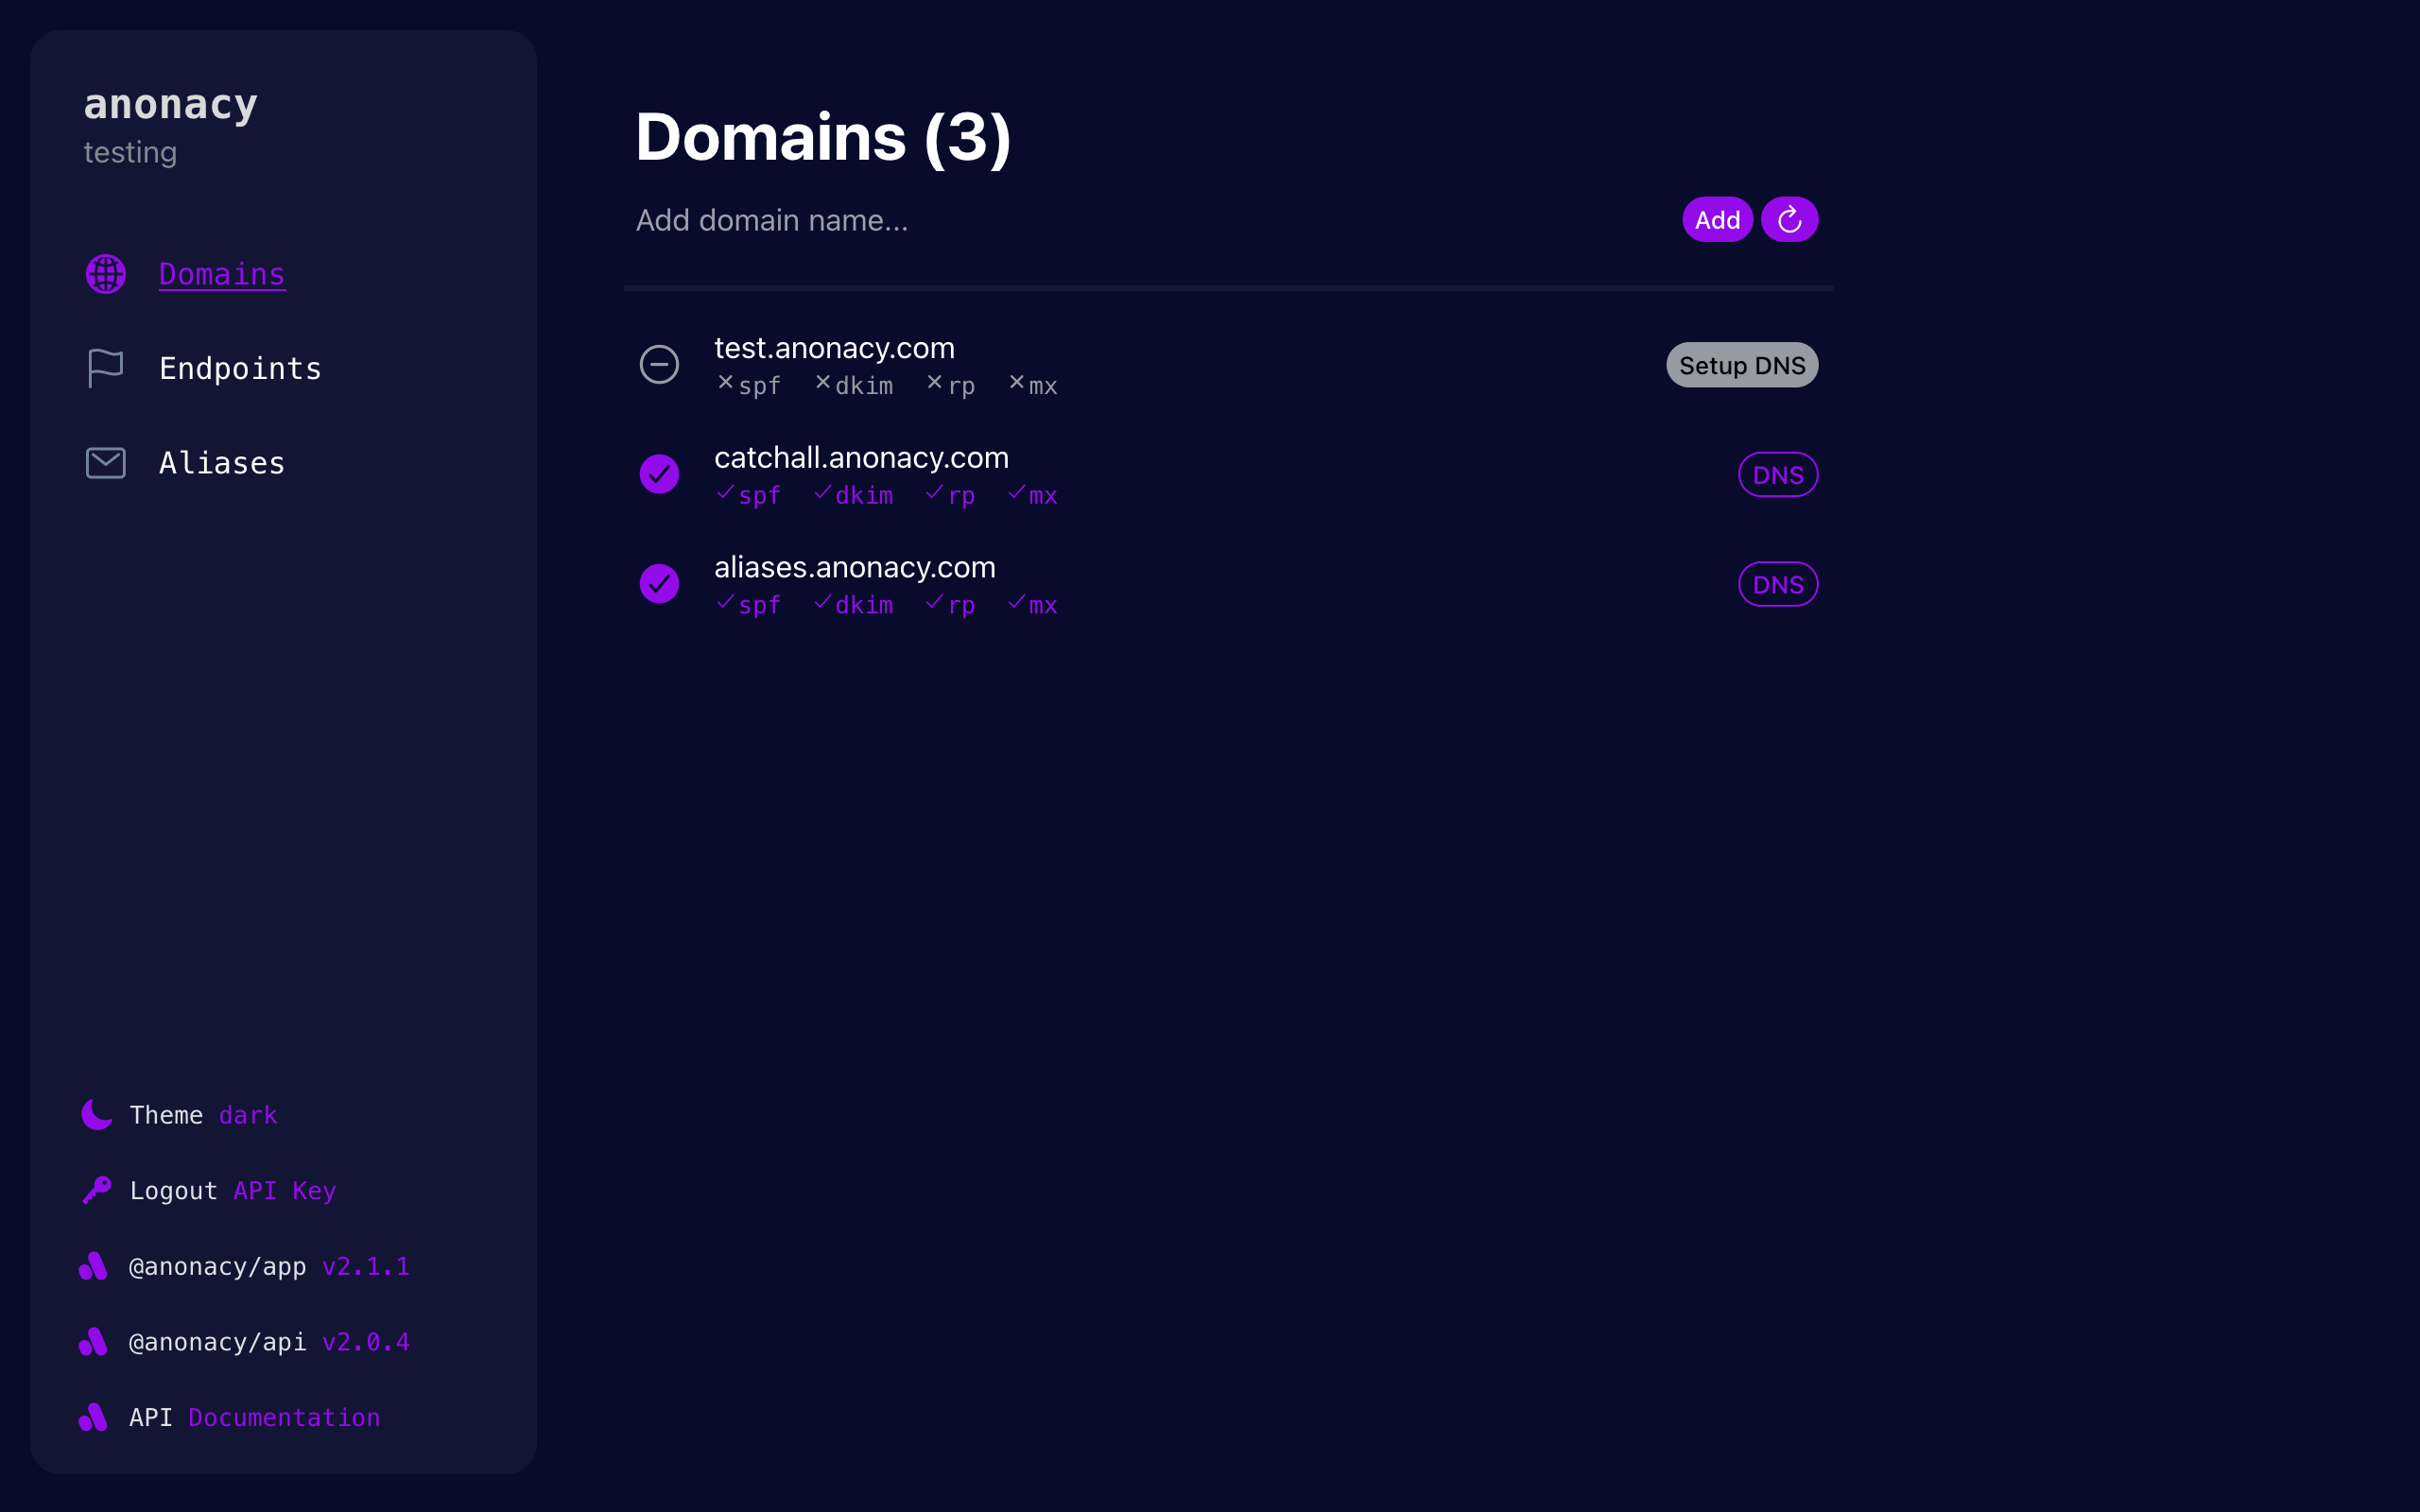Viewport: 2420px width, 1512px height.
Task: Click the logo icon beside API Documentation
Action: coord(93,1417)
